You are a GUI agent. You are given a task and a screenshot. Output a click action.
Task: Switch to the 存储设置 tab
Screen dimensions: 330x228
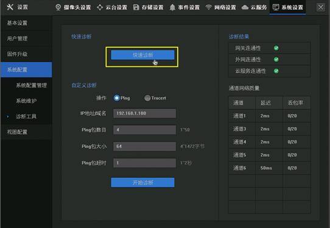click(149, 7)
